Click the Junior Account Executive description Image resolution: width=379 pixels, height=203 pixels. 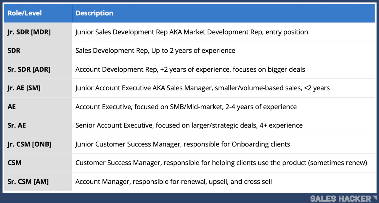pos(203,88)
